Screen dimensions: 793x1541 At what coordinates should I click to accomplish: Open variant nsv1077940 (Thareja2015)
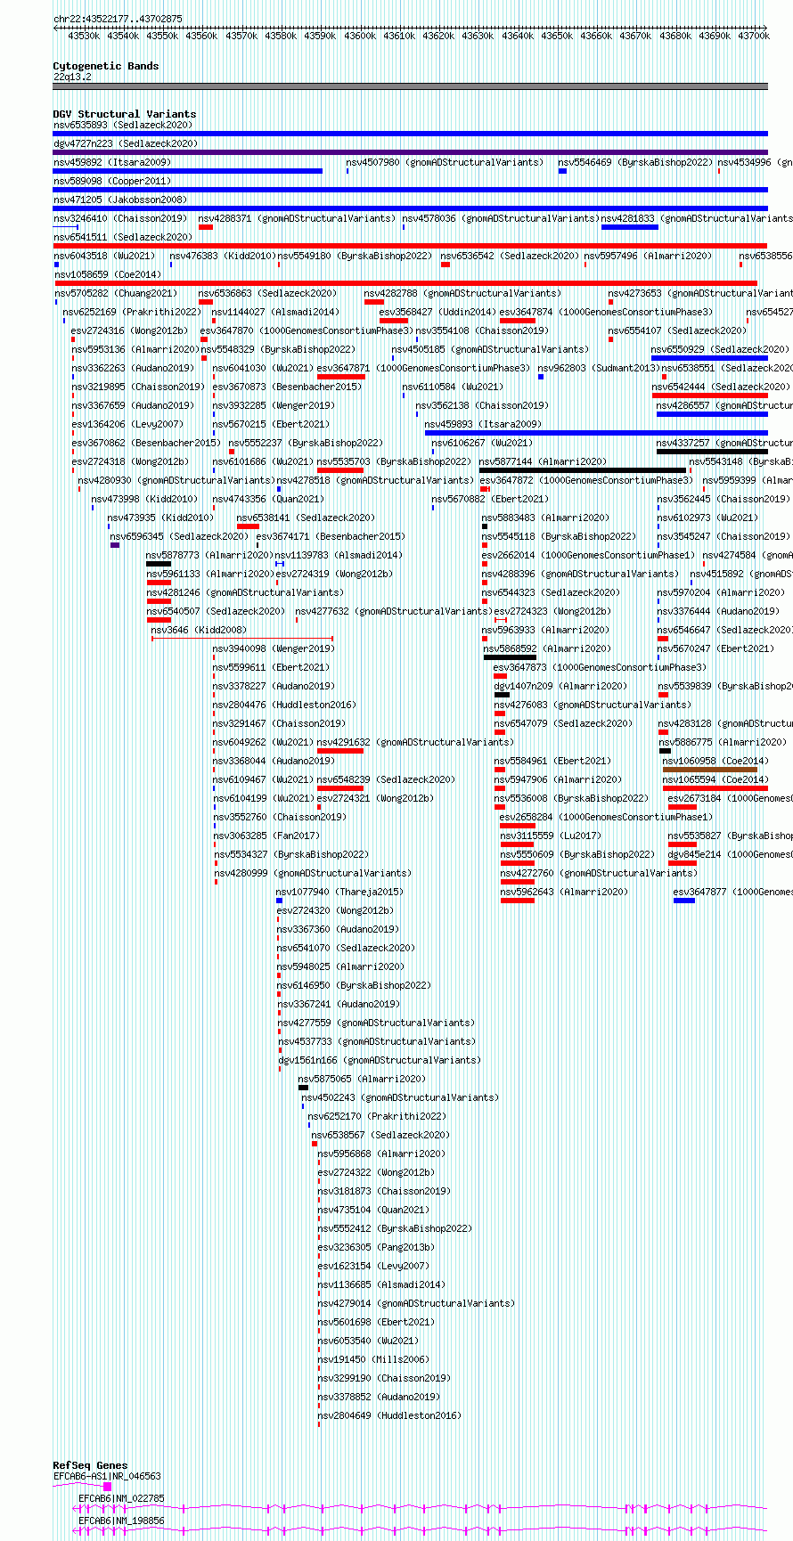point(339,892)
